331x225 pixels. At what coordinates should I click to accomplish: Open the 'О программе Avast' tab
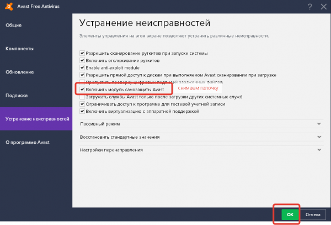(36, 142)
